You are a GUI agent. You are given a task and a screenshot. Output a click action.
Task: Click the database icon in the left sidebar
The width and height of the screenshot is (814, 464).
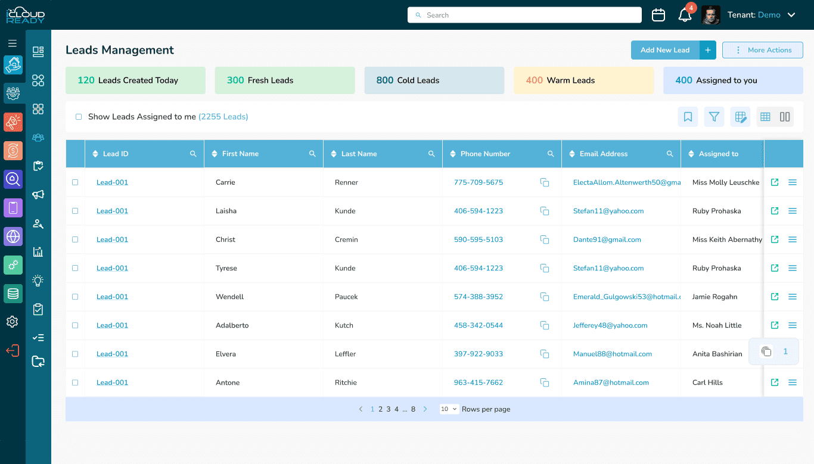point(13,294)
